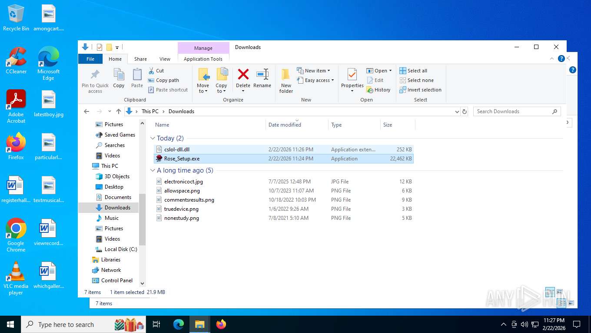Navigate back with the Back arrow
The height and width of the screenshot is (333, 591).
pyautogui.click(x=86, y=111)
